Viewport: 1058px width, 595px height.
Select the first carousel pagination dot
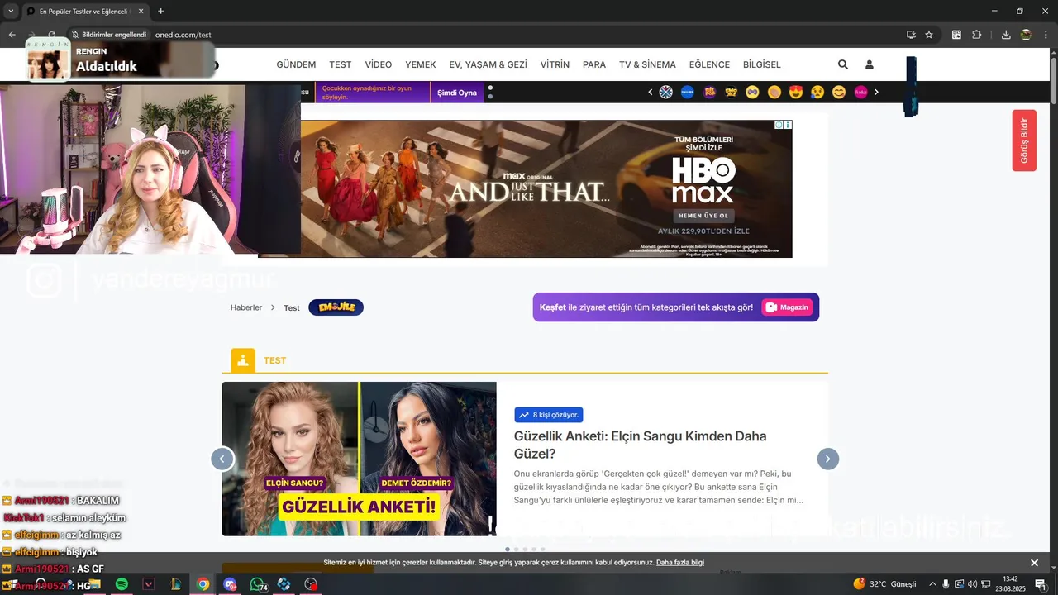(x=508, y=549)
